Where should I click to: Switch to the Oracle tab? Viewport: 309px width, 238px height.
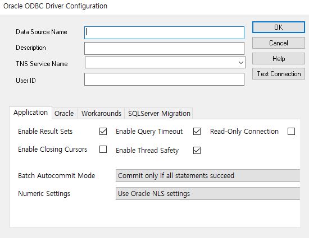click(x=64, y=114)
